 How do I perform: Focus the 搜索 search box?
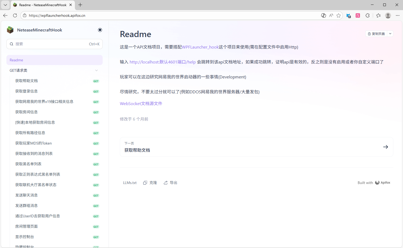(x=55, y=44)
